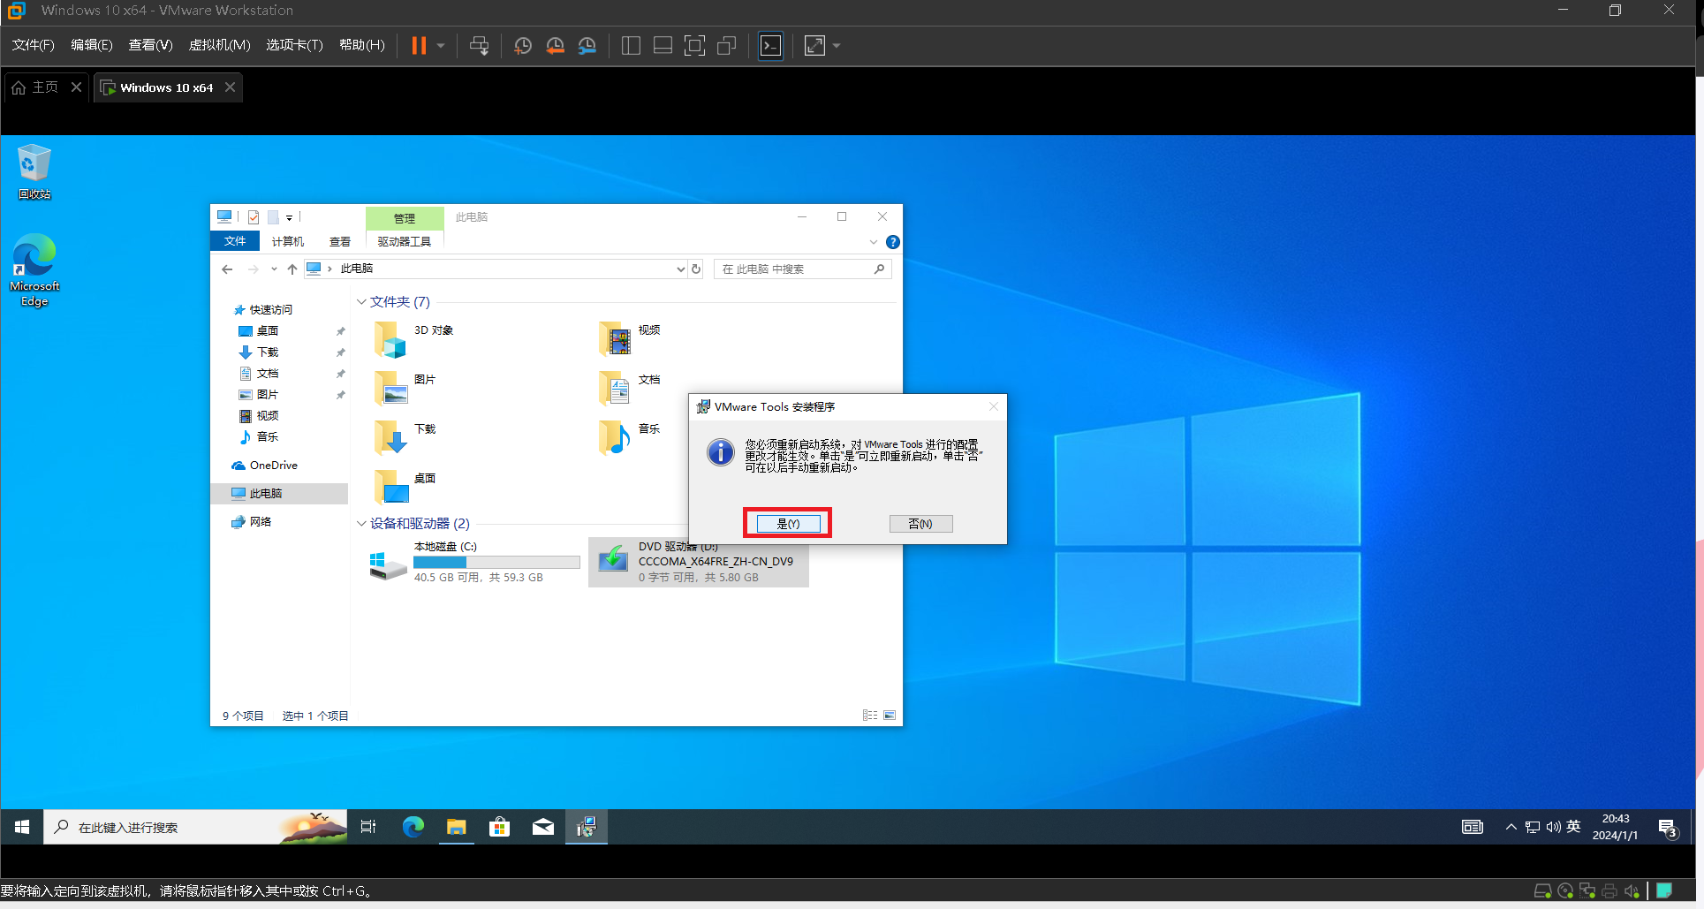Switch to details view icon in status bar
Viewport: 1704px width, 909px height.
pyautogui.click(x=870, y=716)
